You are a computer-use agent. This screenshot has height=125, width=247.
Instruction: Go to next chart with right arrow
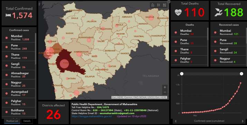pos(243,121)
